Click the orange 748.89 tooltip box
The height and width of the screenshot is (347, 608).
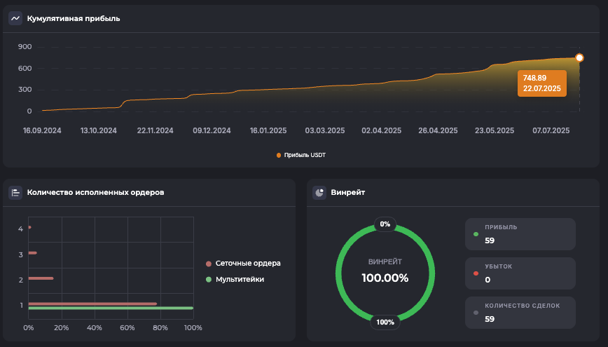[541, 83]
